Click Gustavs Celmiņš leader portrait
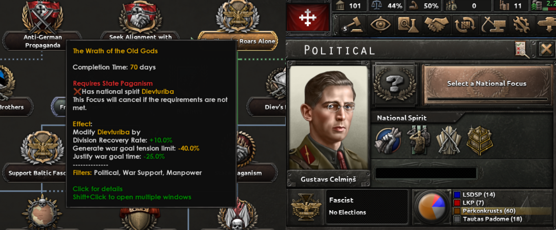The height and width of the screenshot is (230, 556). point(328,118)
